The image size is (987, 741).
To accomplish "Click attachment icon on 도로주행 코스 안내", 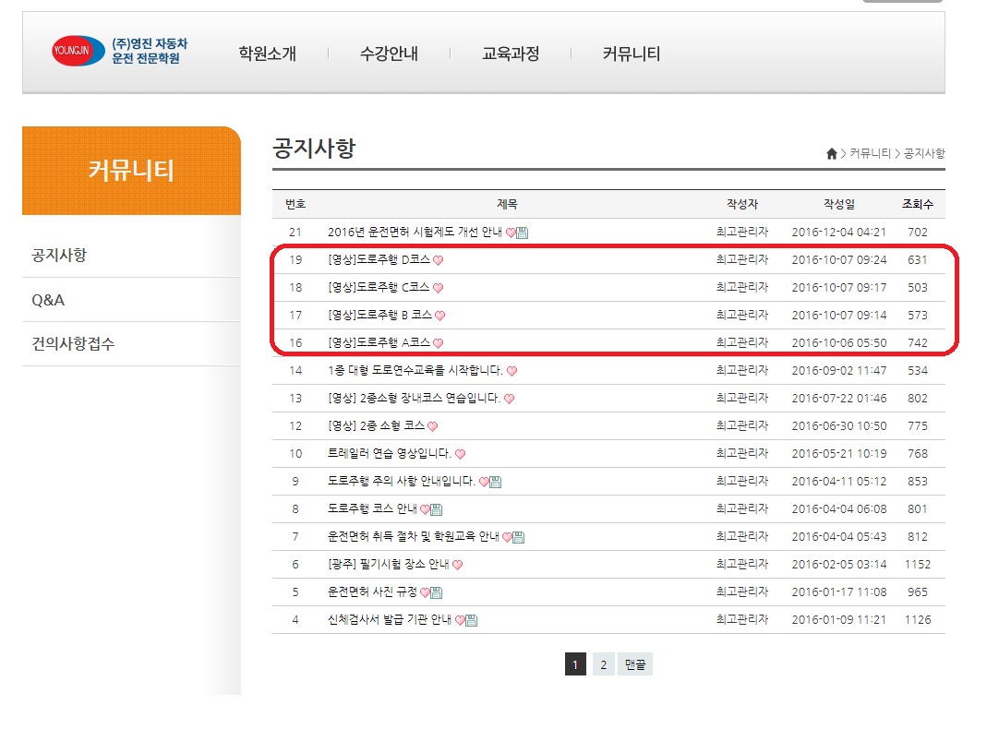I will [x=437, y=509].
